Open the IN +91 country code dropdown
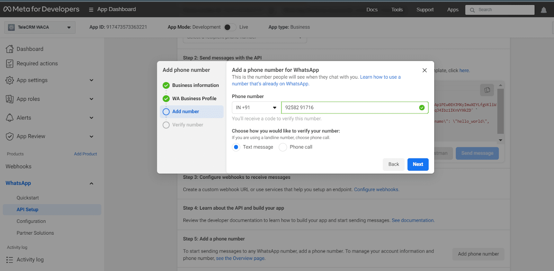554x271 pixels. point(257,107)
